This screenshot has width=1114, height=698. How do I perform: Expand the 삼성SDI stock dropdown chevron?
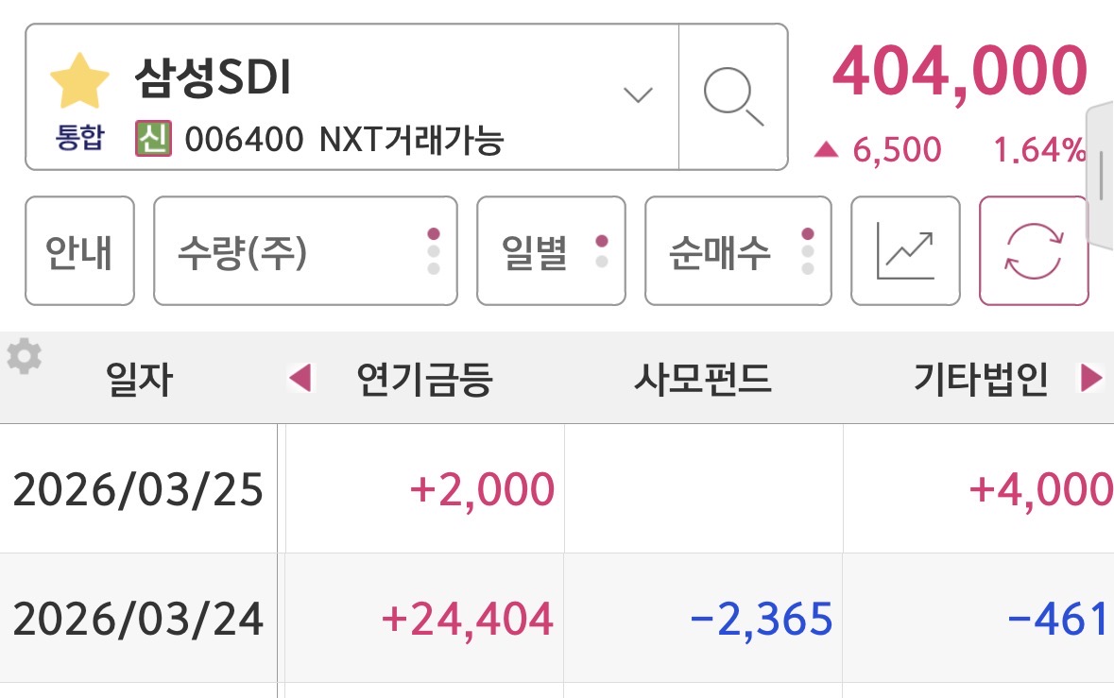tap(639, 94)
